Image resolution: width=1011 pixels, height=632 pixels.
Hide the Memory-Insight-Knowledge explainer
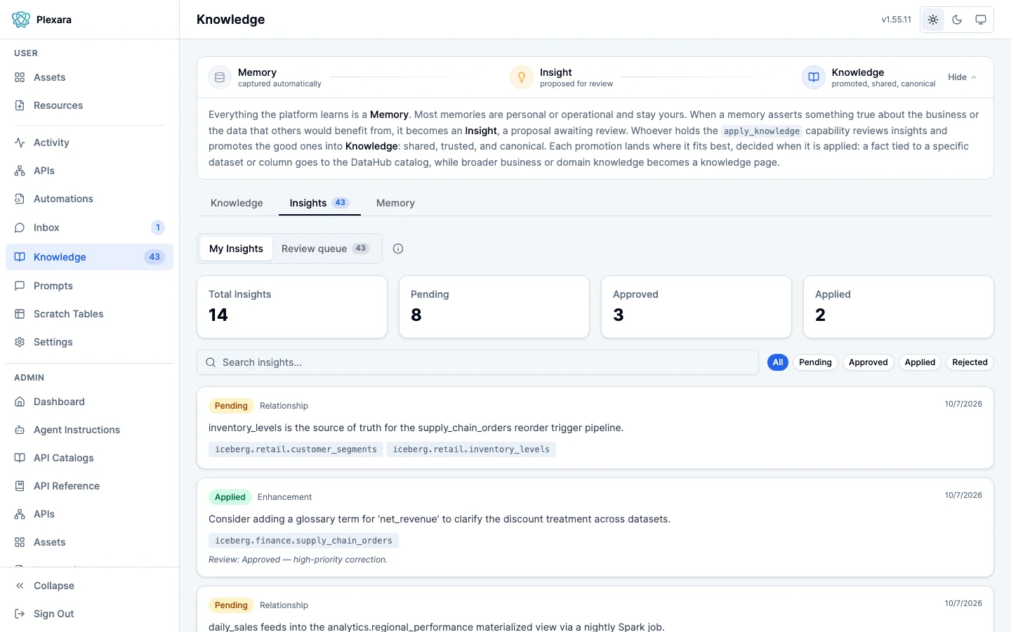coord(962,77)
